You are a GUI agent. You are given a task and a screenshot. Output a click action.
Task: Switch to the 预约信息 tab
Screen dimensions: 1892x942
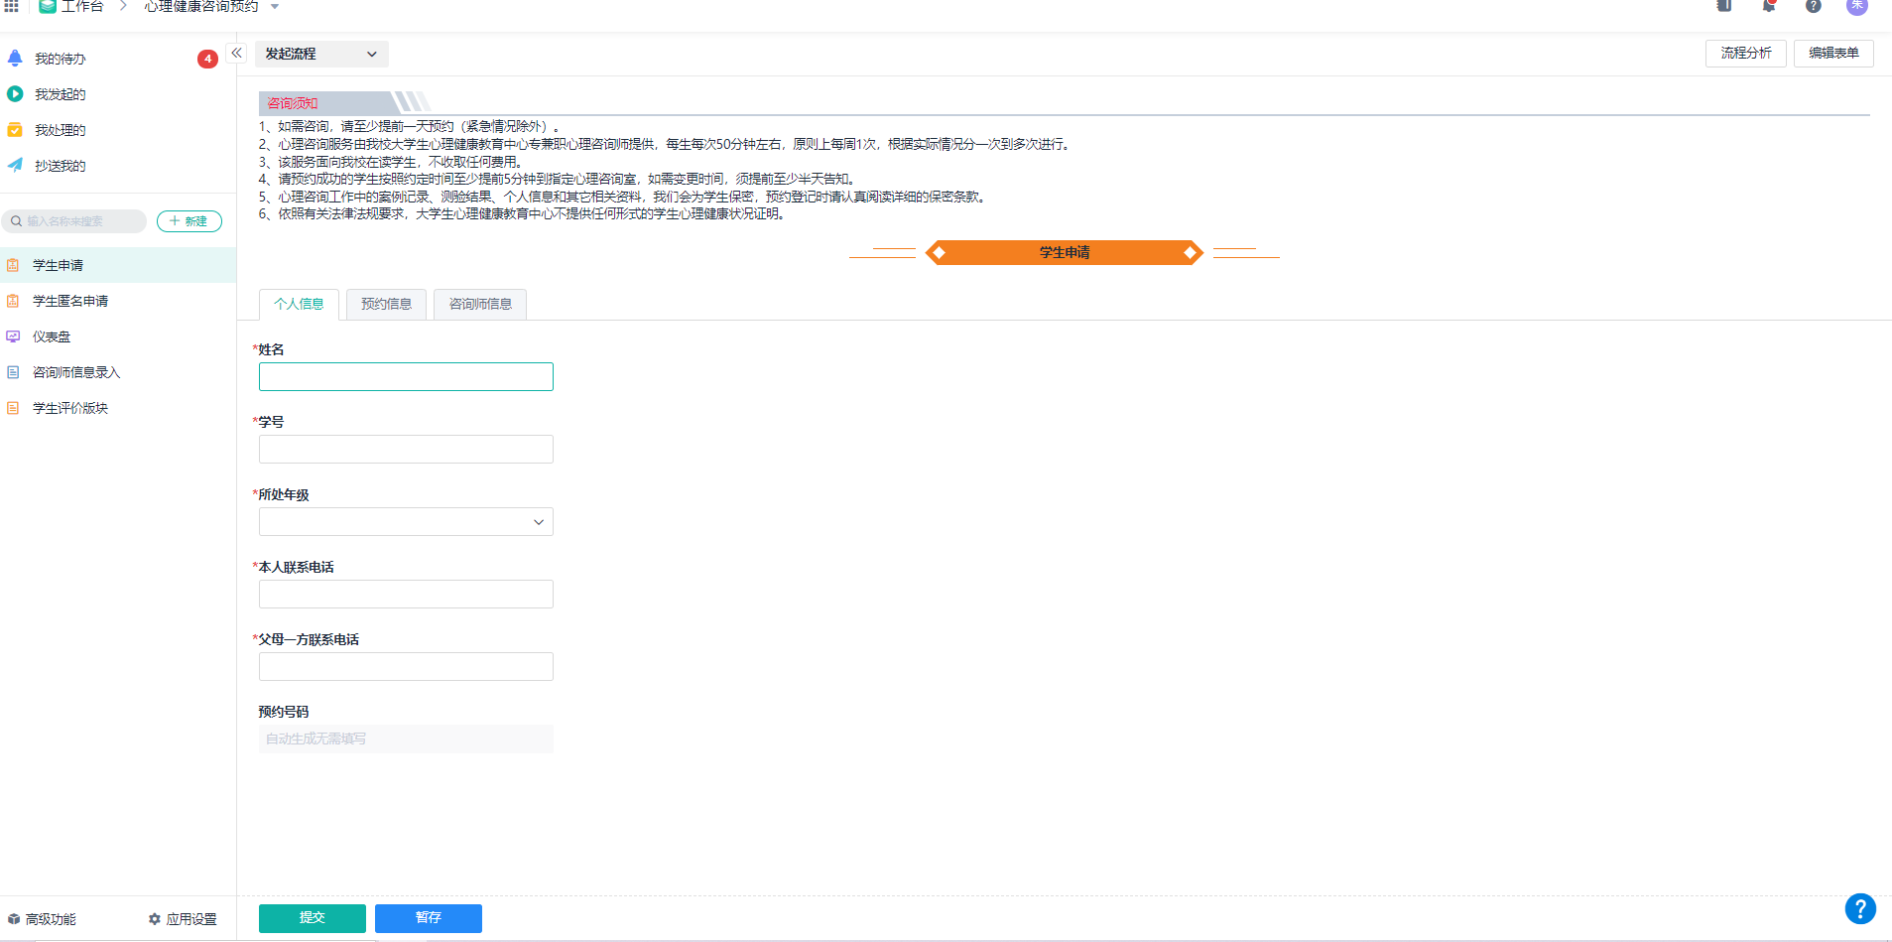(386, 304)
